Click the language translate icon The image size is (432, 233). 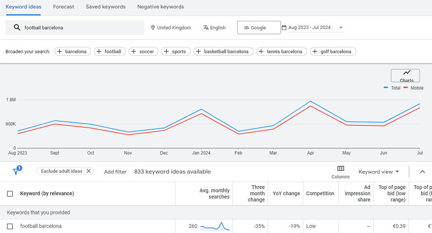pos(206,28)
